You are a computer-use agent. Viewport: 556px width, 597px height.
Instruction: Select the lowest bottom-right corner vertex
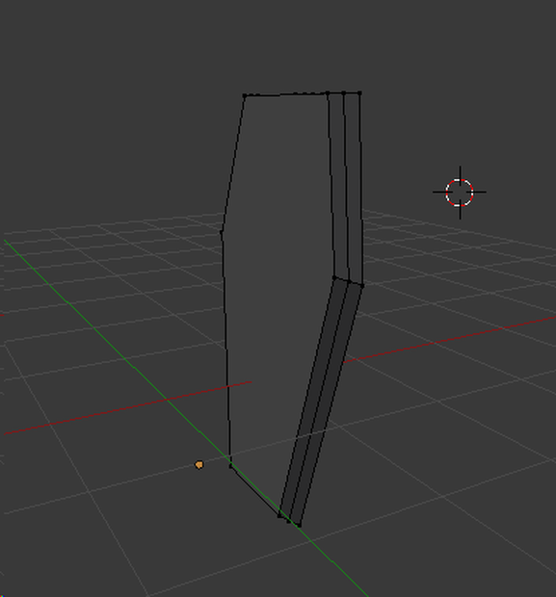[299, 526]
